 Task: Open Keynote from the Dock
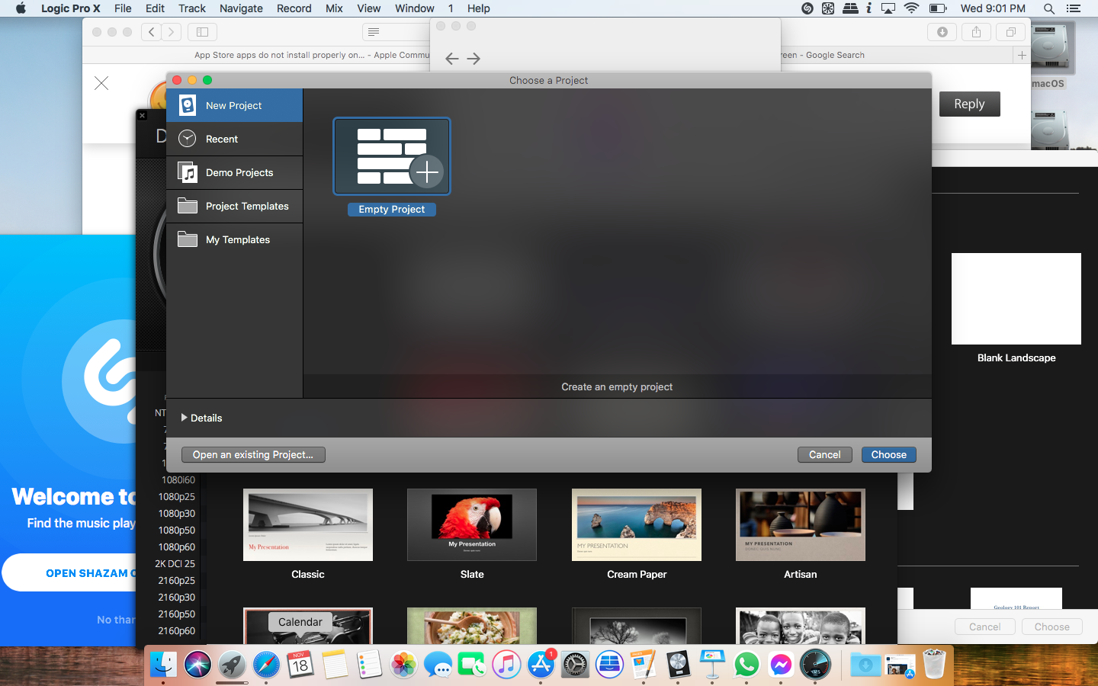point(712,665)
